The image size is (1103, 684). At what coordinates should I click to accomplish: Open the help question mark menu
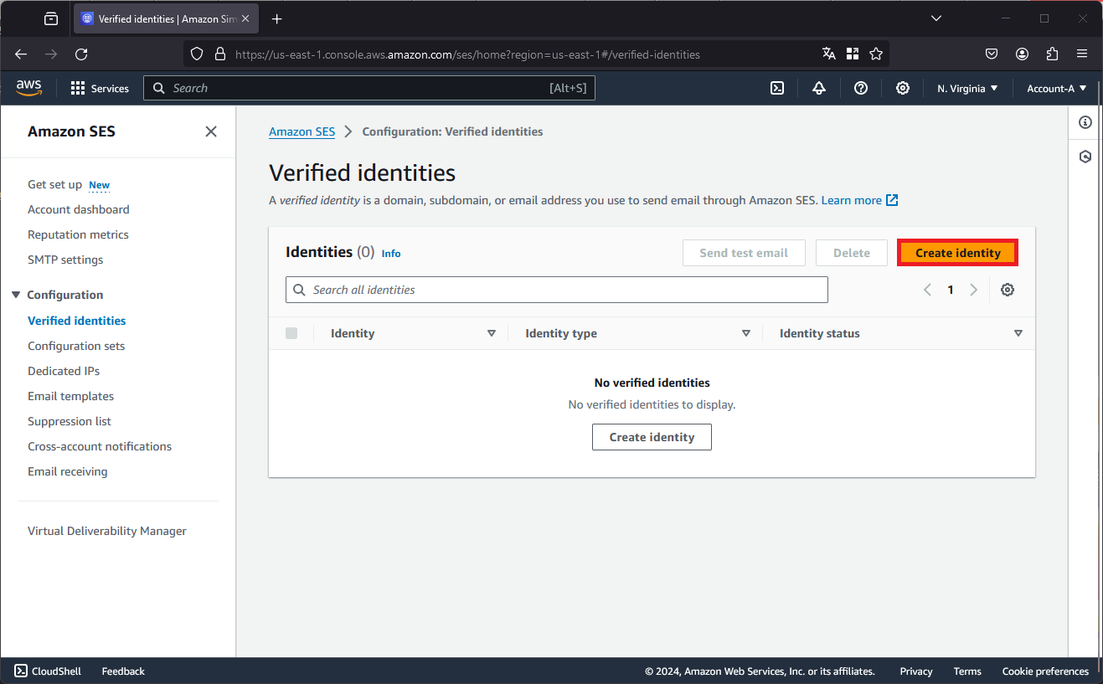[861, 88]
